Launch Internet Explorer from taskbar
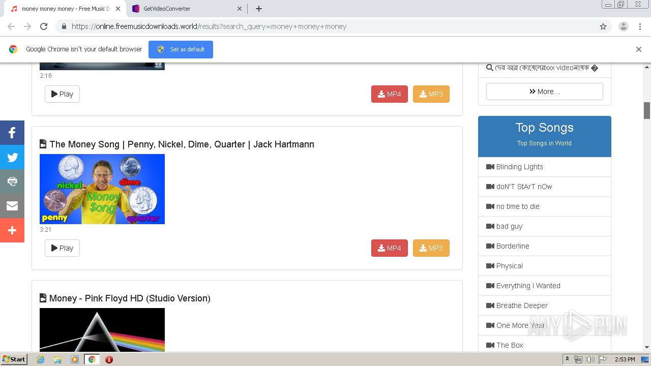 (40, 359)
